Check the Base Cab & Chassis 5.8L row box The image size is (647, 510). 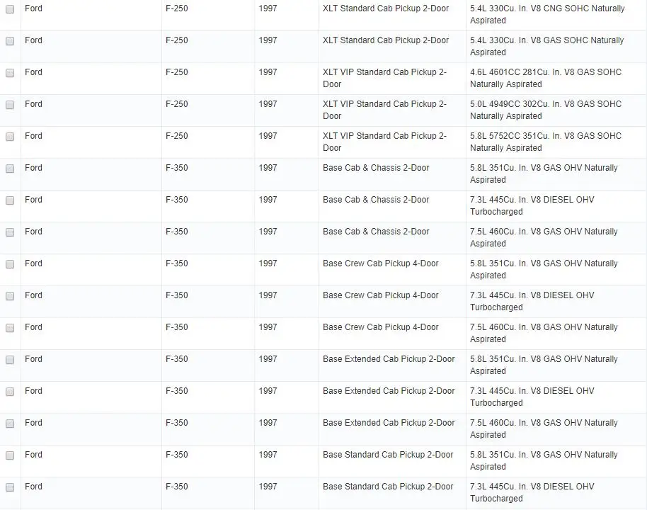[x=10, y=169]
